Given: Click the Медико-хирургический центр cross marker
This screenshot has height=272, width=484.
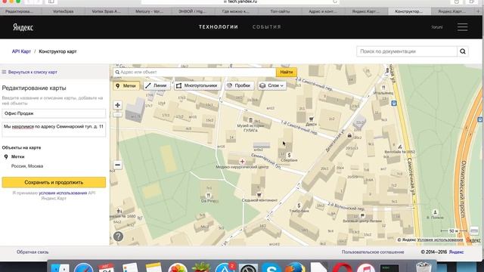Looking at the screenshot, I should pos(242,161).
